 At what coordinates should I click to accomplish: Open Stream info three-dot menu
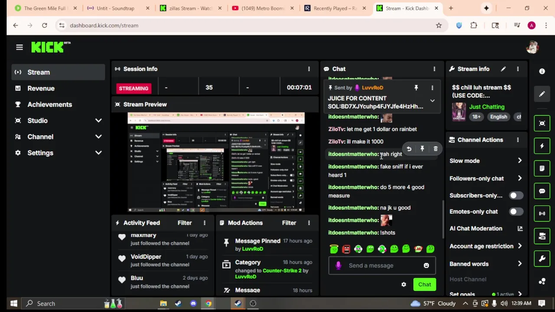pyautogui.click(x=517, y=69)
